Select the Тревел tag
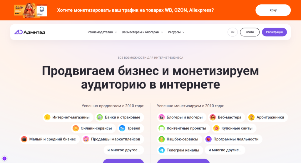The width and height of the screenshot is (301, 163). coord(131,128)
